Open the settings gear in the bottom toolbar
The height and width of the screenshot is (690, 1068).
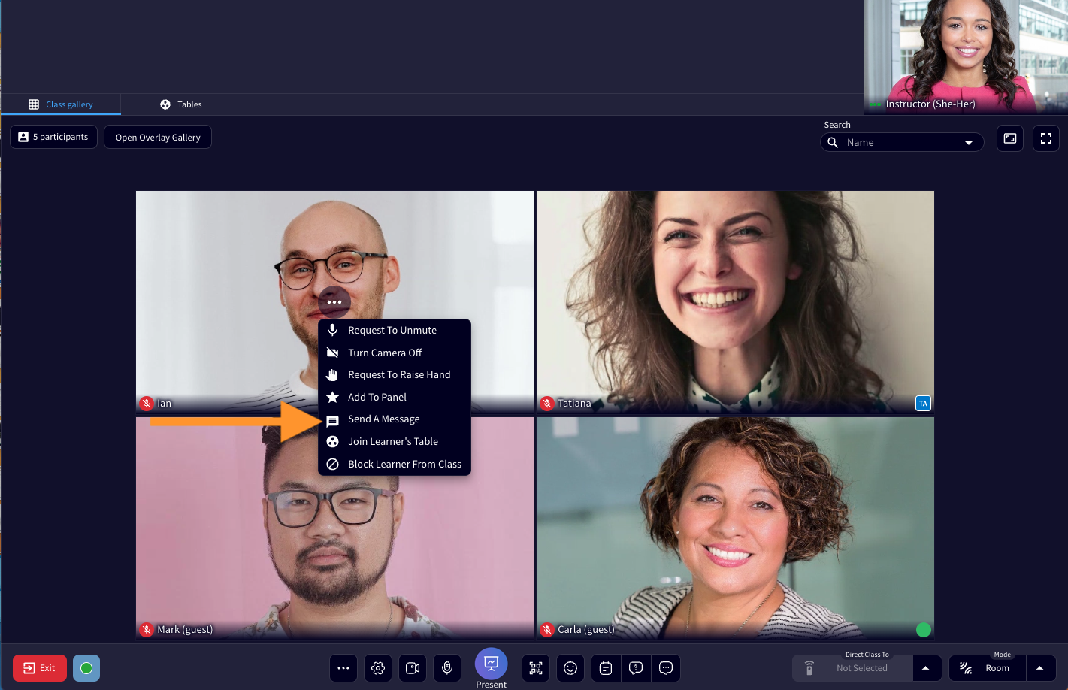pyautogui.click(x=377, y=667)
